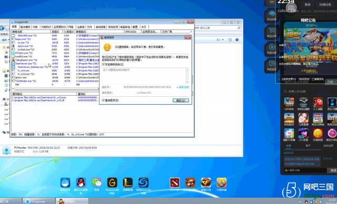The width and height of the screenshot is (337, 204).
Task: Launch the DOTA 2 desktop icon
Action: [x=174, y=183]
